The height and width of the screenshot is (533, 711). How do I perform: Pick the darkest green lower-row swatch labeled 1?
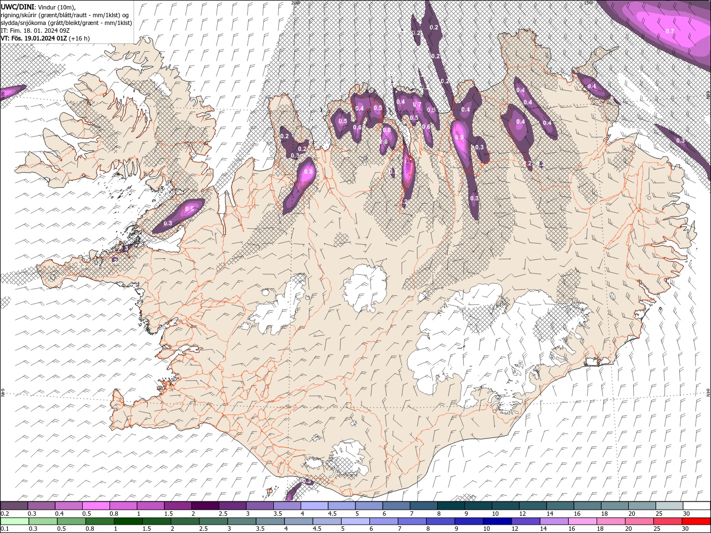click(x=128, y=521)
